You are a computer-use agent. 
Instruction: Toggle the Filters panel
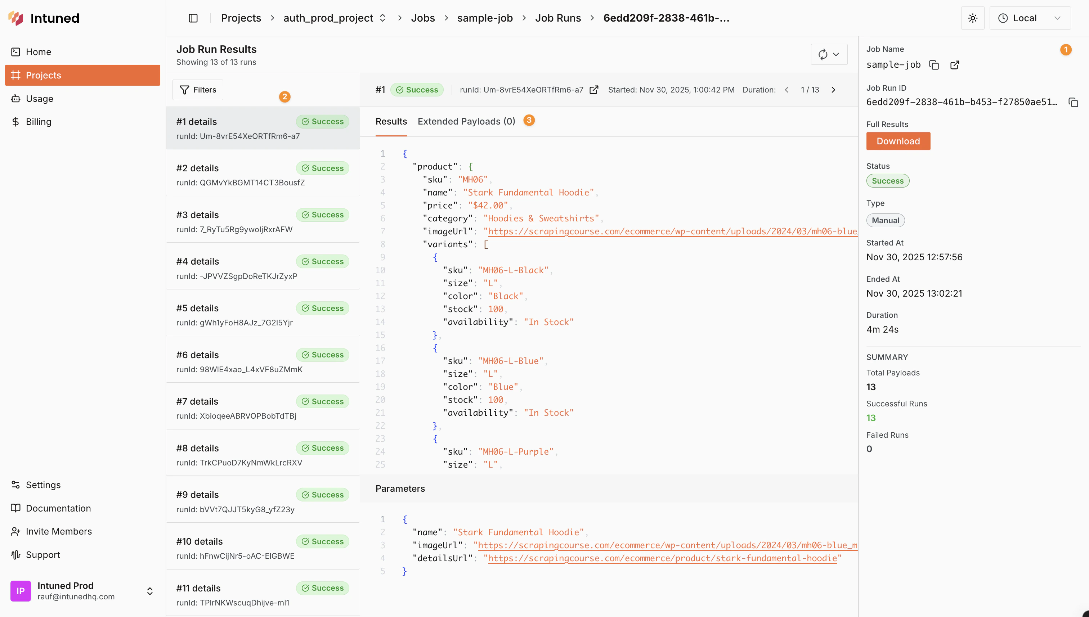198,89
